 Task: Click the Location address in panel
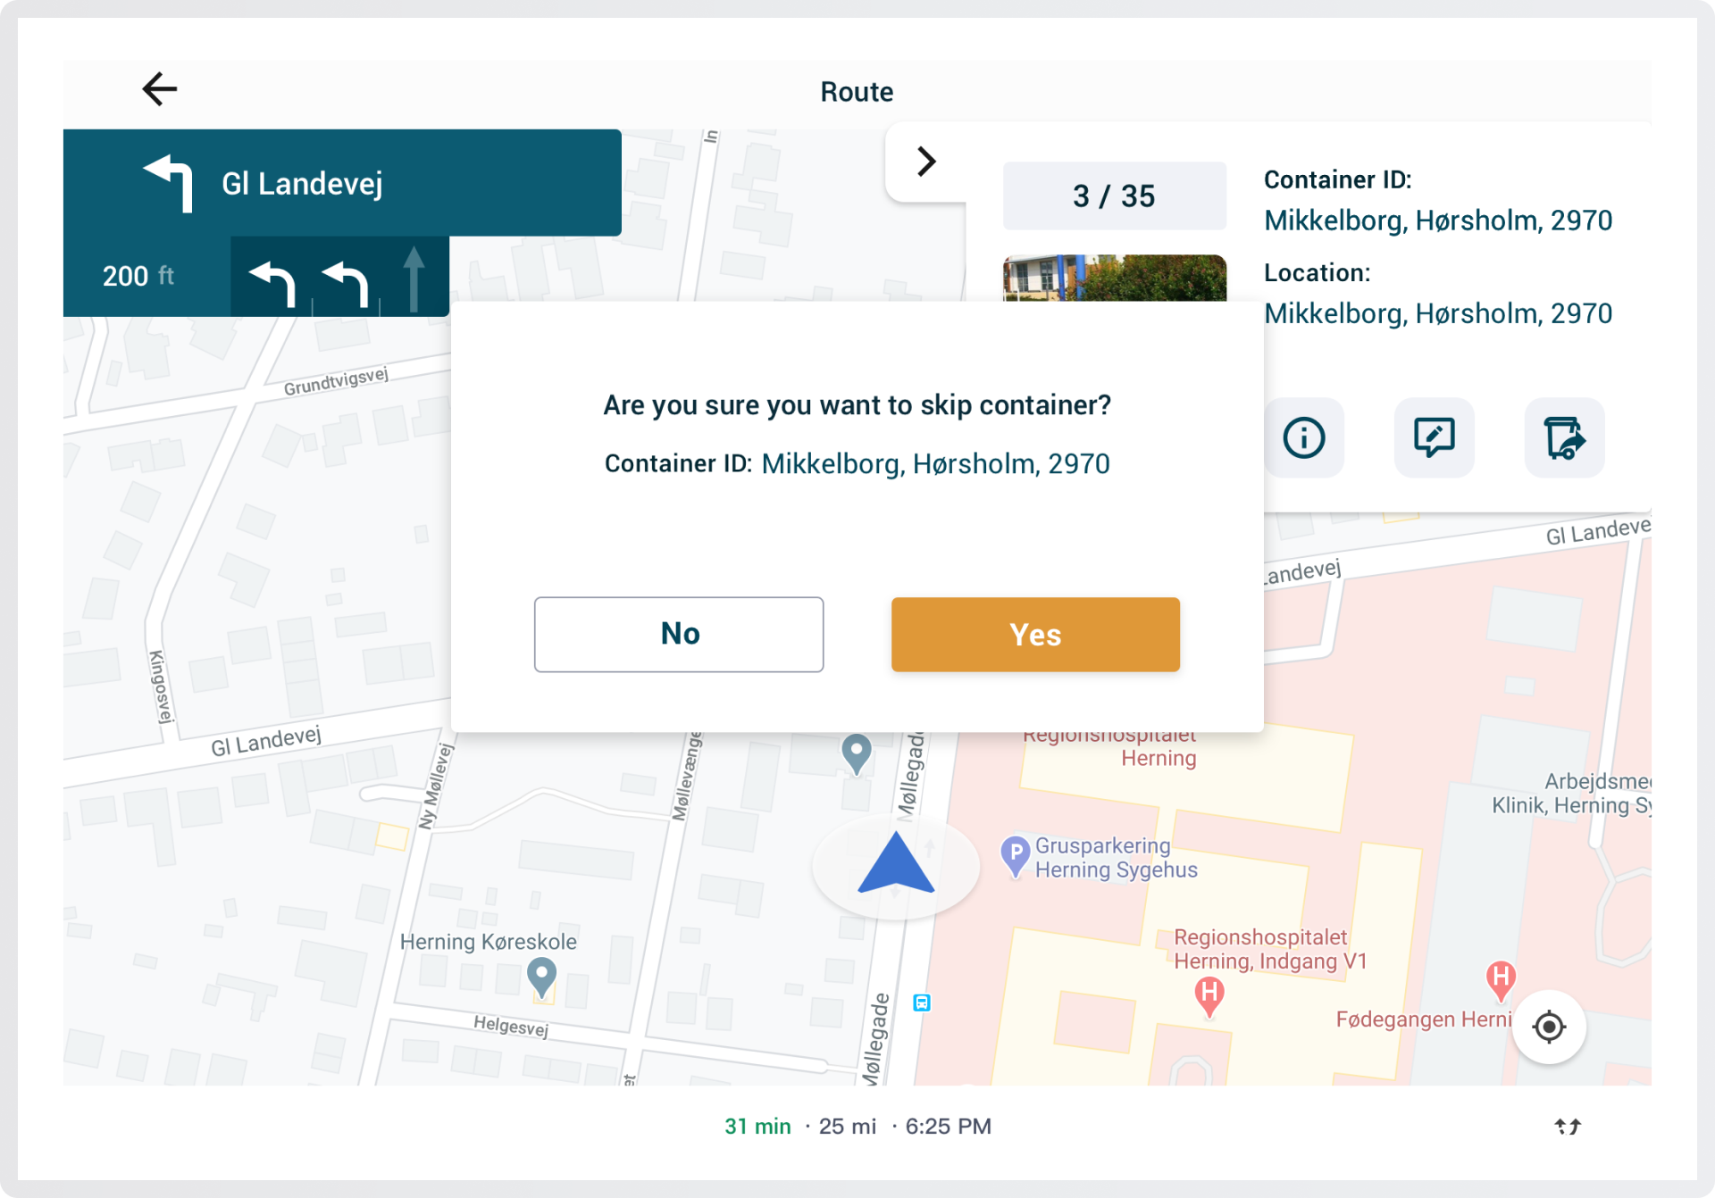(x=1438, y=313)
